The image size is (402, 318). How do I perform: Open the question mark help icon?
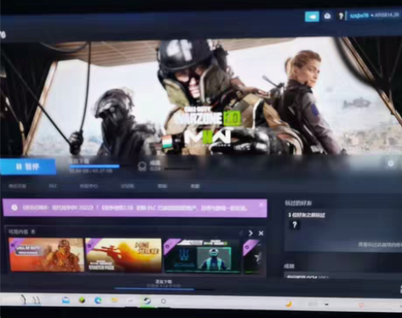341,16
